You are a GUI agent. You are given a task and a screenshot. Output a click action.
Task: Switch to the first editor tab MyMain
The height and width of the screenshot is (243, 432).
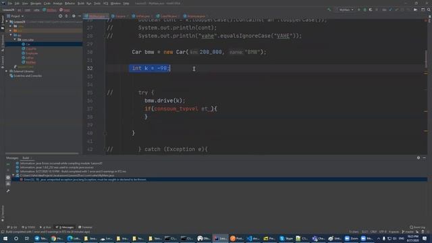(x=97, y=16)
